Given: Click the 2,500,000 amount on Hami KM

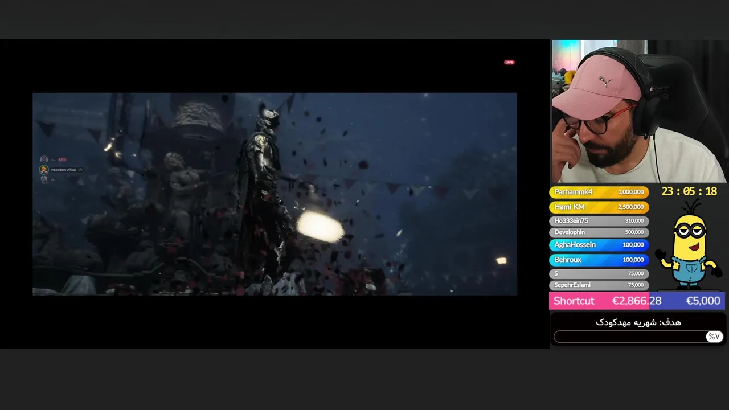Looking at the screenshot, I should point(630,207).
